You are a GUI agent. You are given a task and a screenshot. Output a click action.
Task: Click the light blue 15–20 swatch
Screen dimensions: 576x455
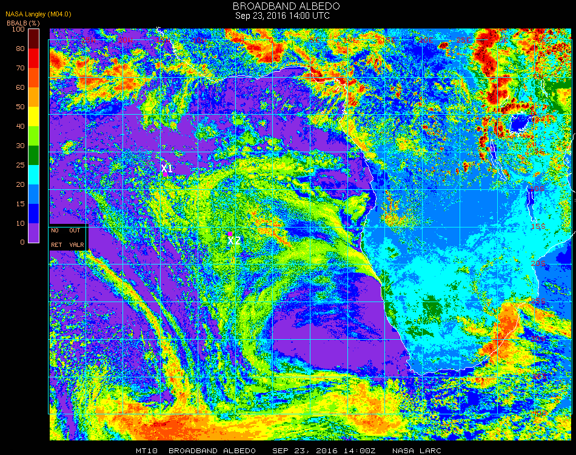(34, 194)
